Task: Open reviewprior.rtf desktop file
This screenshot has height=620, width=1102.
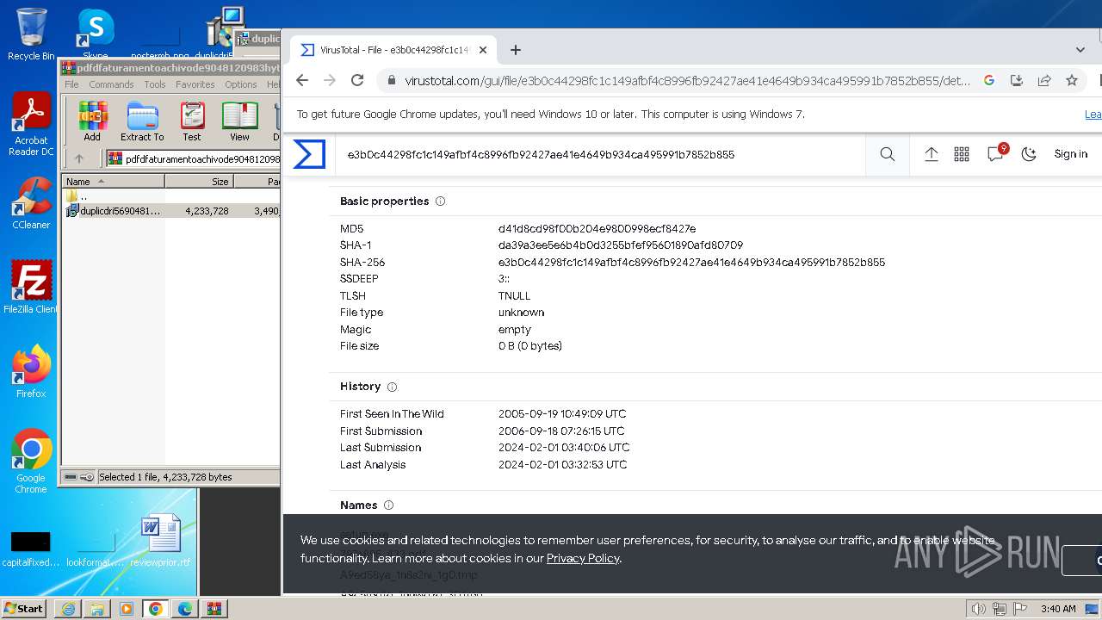Action: coord(160,540)
